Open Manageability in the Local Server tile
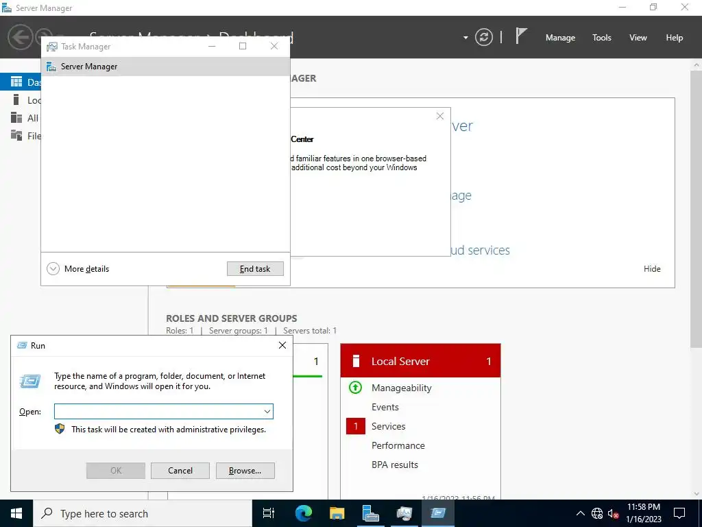Screen dimensions: 702x527 click(402, 388)
